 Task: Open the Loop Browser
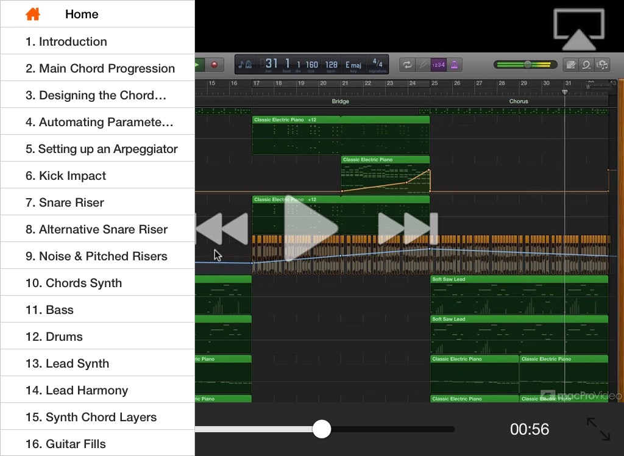(x=587, y=65)
